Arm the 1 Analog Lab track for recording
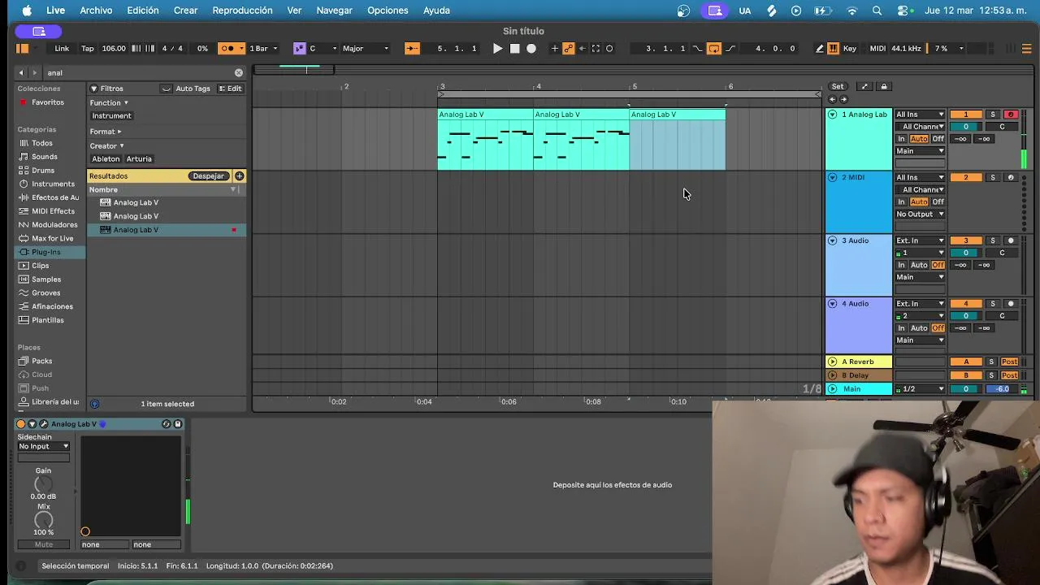1040x585 pixels. (1011, 115)
